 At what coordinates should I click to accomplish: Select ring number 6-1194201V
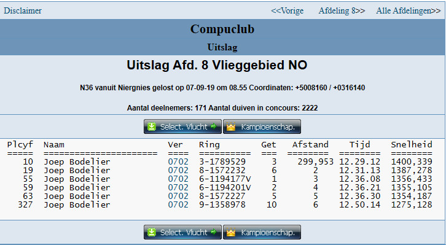(225, 187)
